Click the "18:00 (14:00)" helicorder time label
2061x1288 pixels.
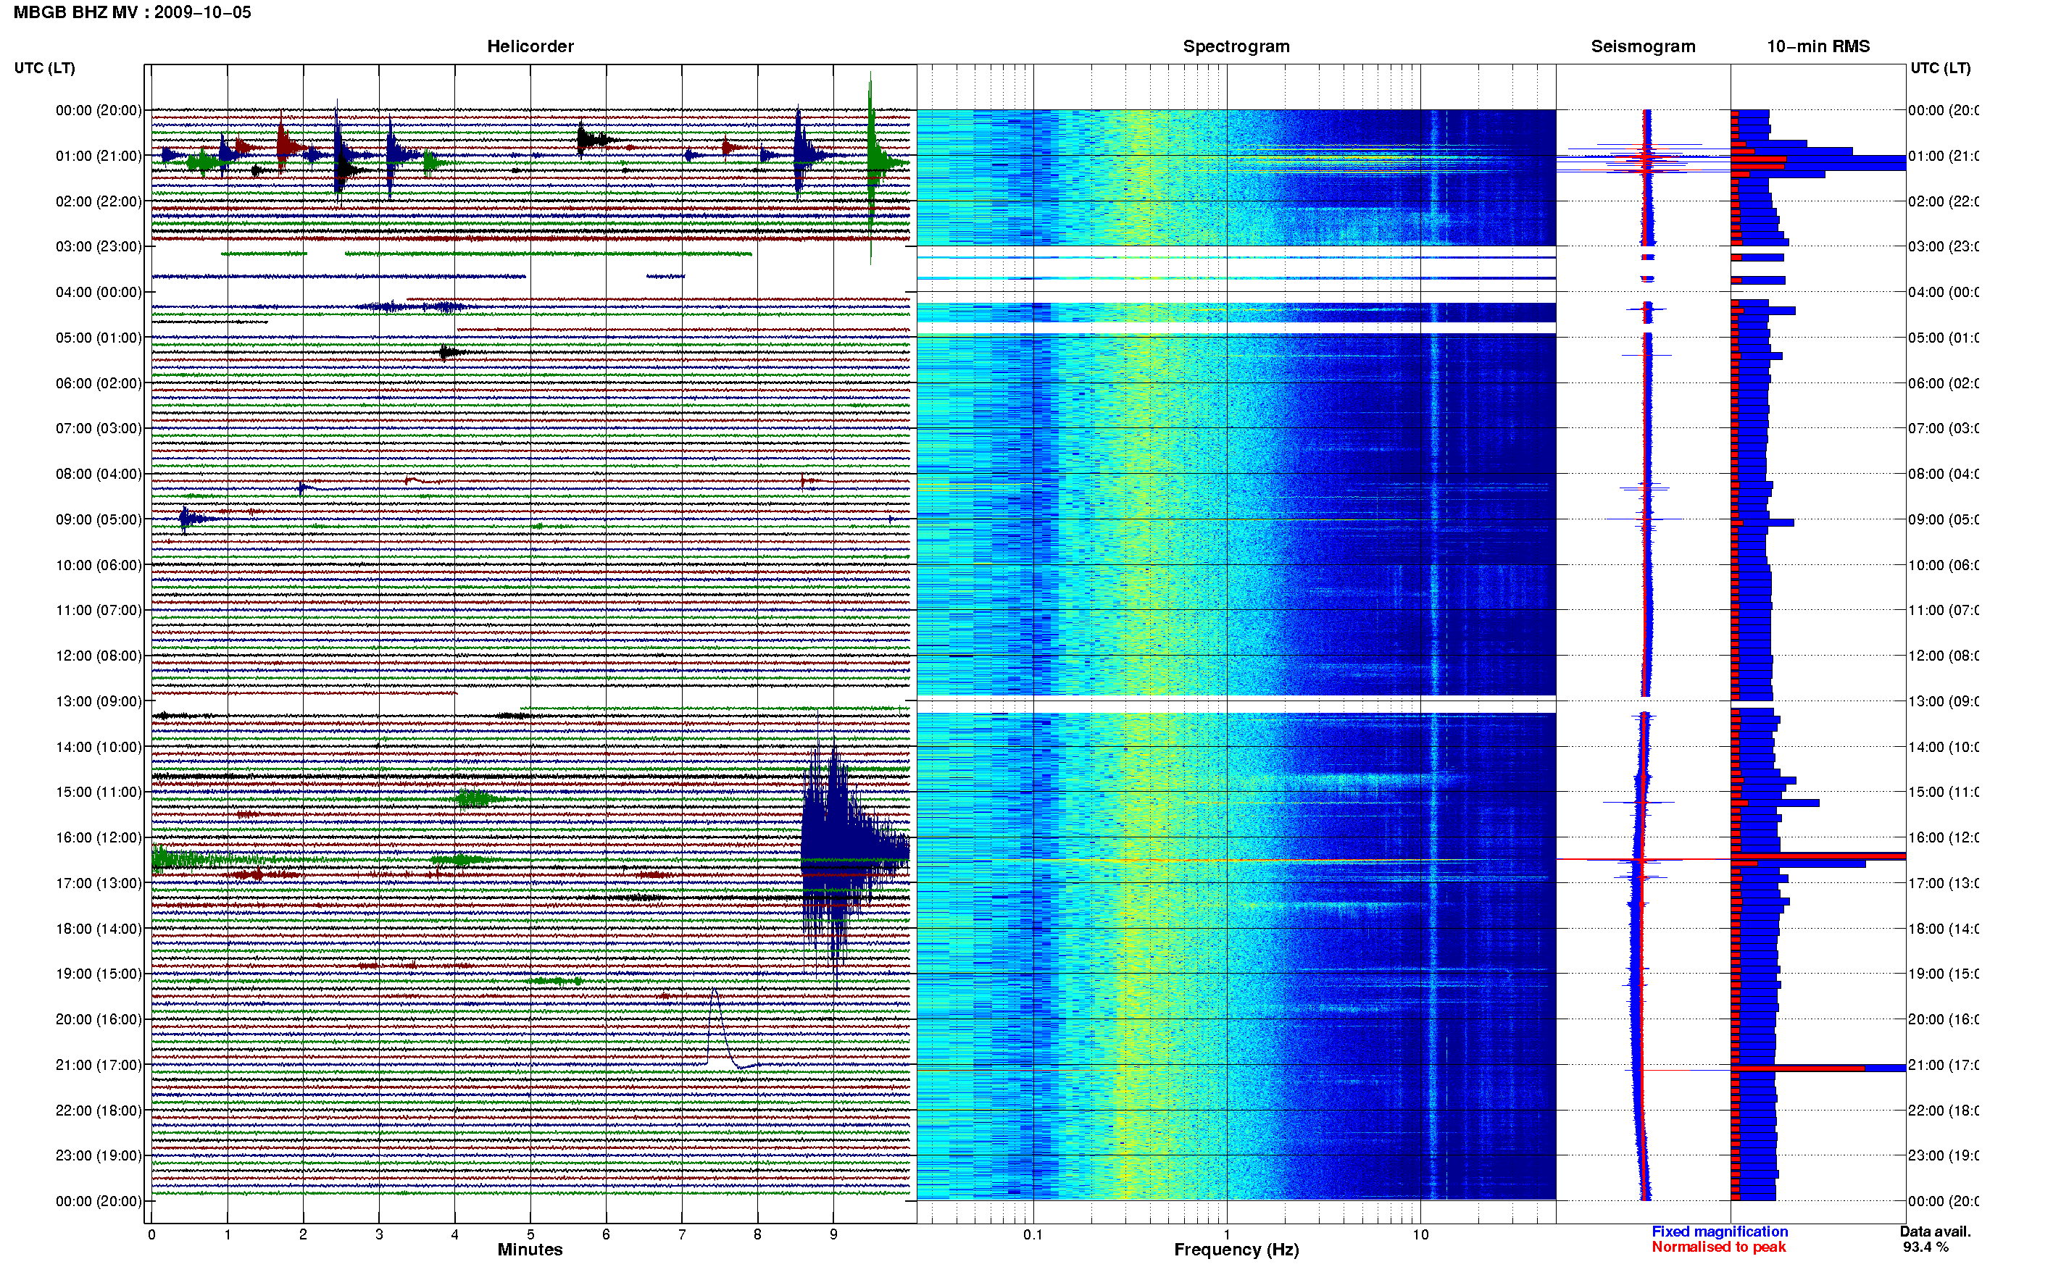99,929
